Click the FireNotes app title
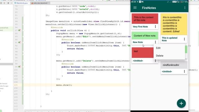Viewport: 199px width, 112px height. [x=149, y=8]
